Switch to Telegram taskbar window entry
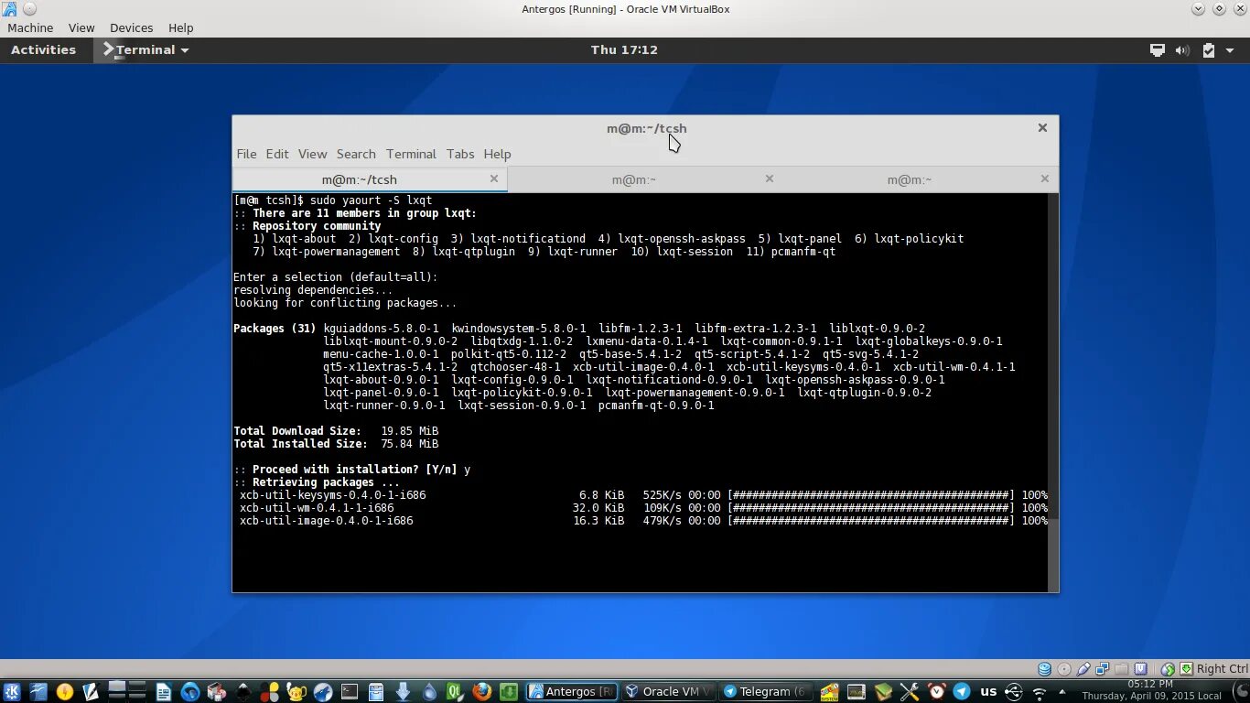 [x=766, y=692]
